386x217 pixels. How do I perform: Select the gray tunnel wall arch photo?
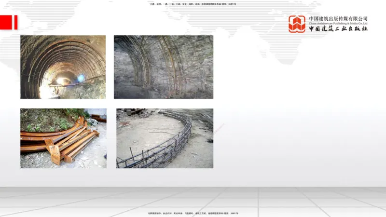163,67
